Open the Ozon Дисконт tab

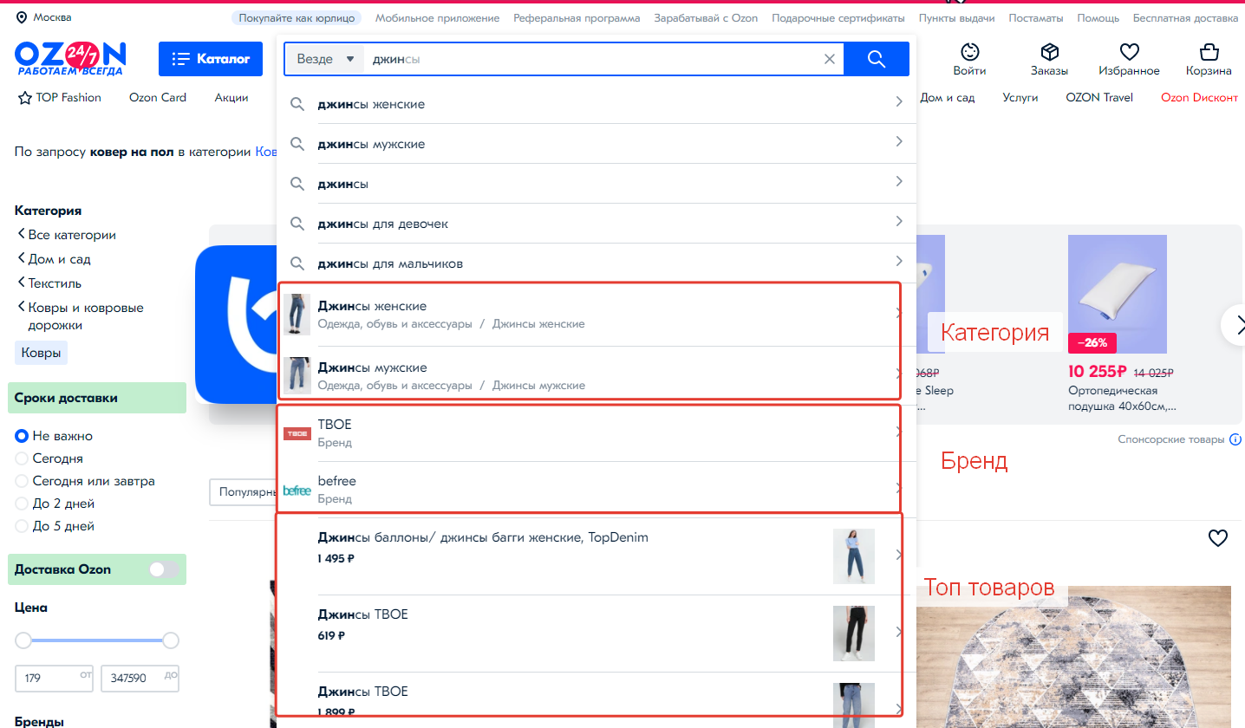tap(1200, 98)
